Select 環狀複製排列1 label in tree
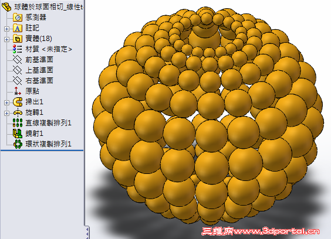The image size is (331, 239). tap(48, 144)
